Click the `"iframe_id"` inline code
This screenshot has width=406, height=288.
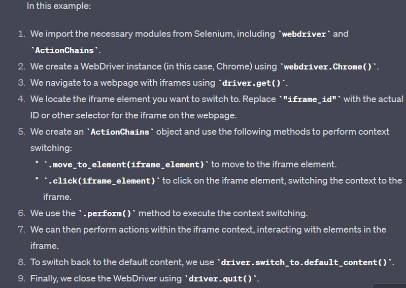click(310, 99)
